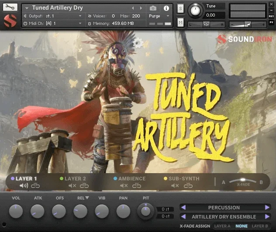Unmute Ambience via its speaker icon

click(x=124, y=186)
